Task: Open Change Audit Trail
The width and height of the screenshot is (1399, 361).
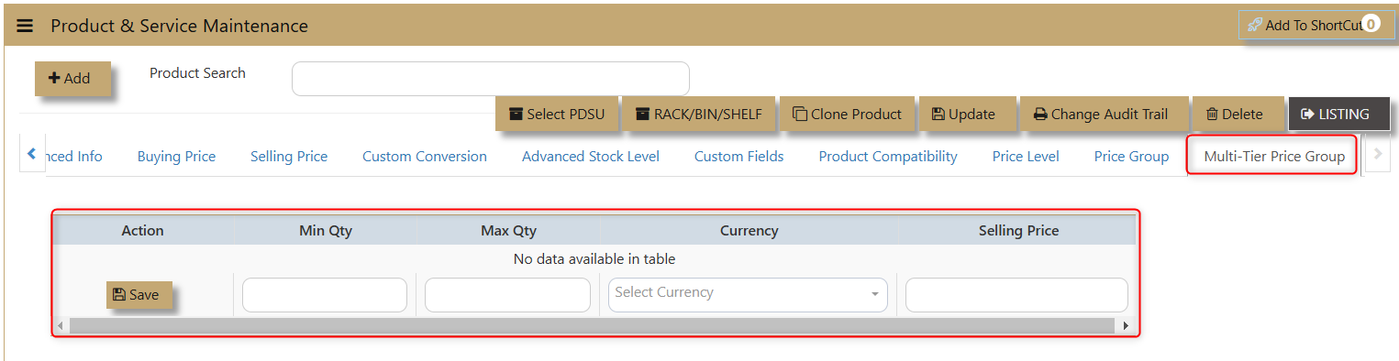Action: pos(1104,115)
